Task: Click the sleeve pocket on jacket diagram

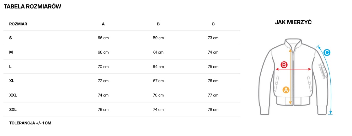Action: [322, 69]
